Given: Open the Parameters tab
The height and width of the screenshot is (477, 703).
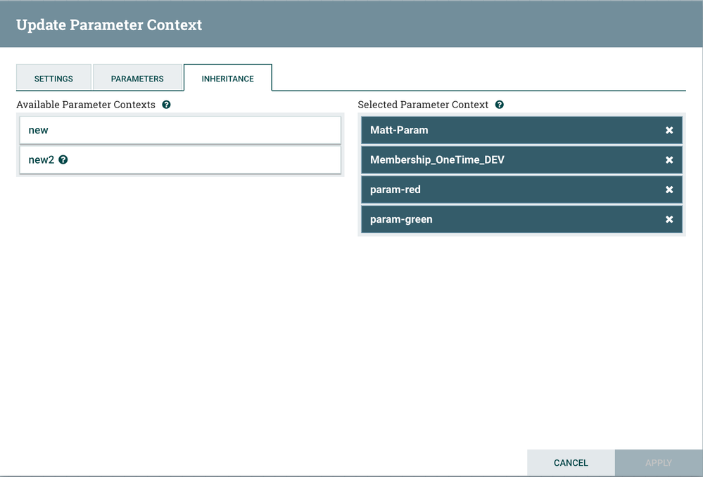Looking at the screenshot, I should (x=137, y=79).
